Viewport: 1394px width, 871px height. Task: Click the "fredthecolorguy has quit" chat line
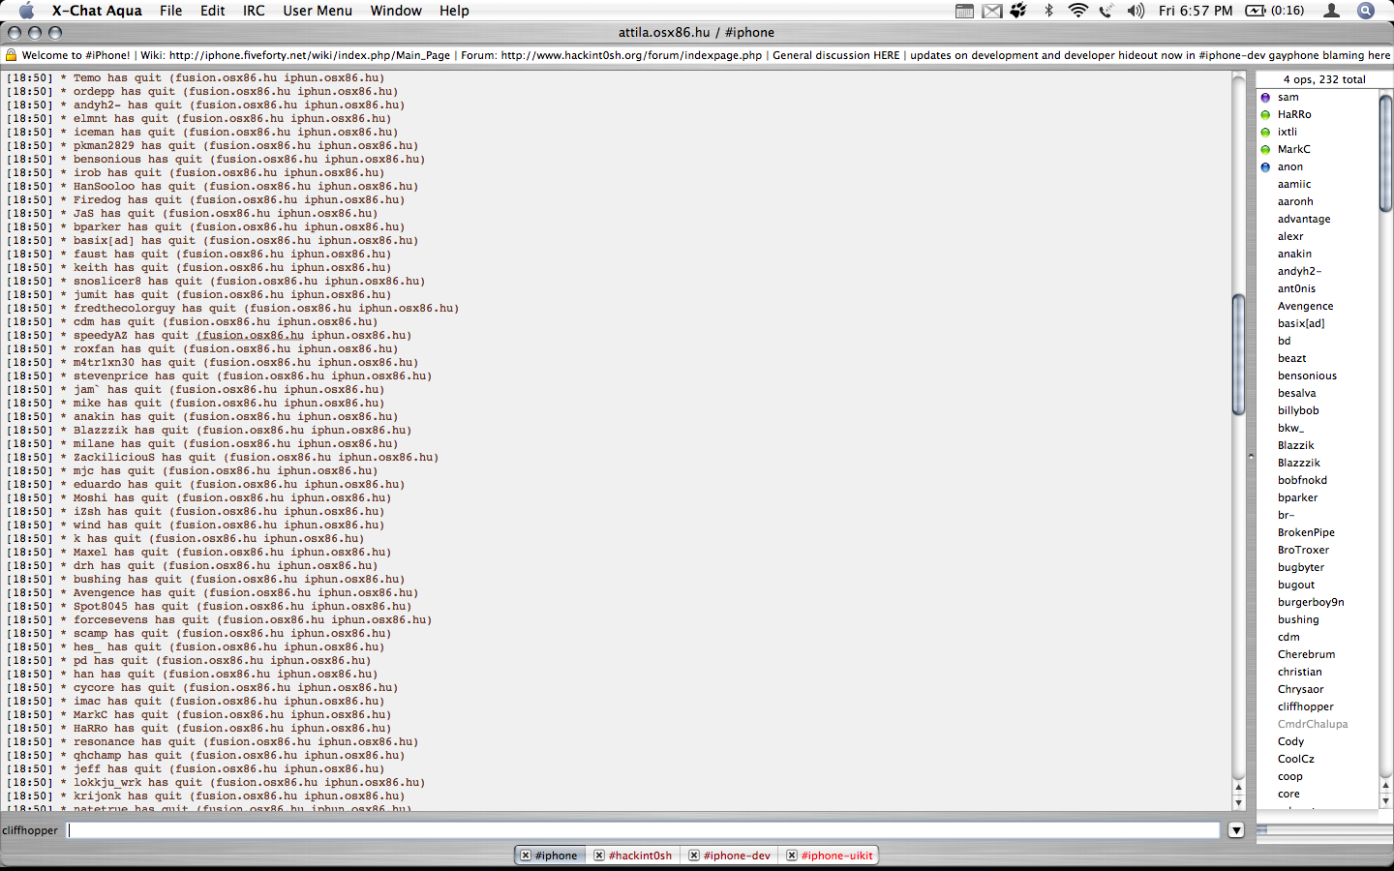click(232, 309)
